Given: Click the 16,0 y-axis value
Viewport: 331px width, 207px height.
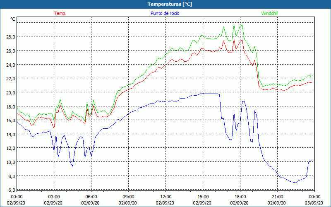Looking at the screenshot, I should coord(10,120).
